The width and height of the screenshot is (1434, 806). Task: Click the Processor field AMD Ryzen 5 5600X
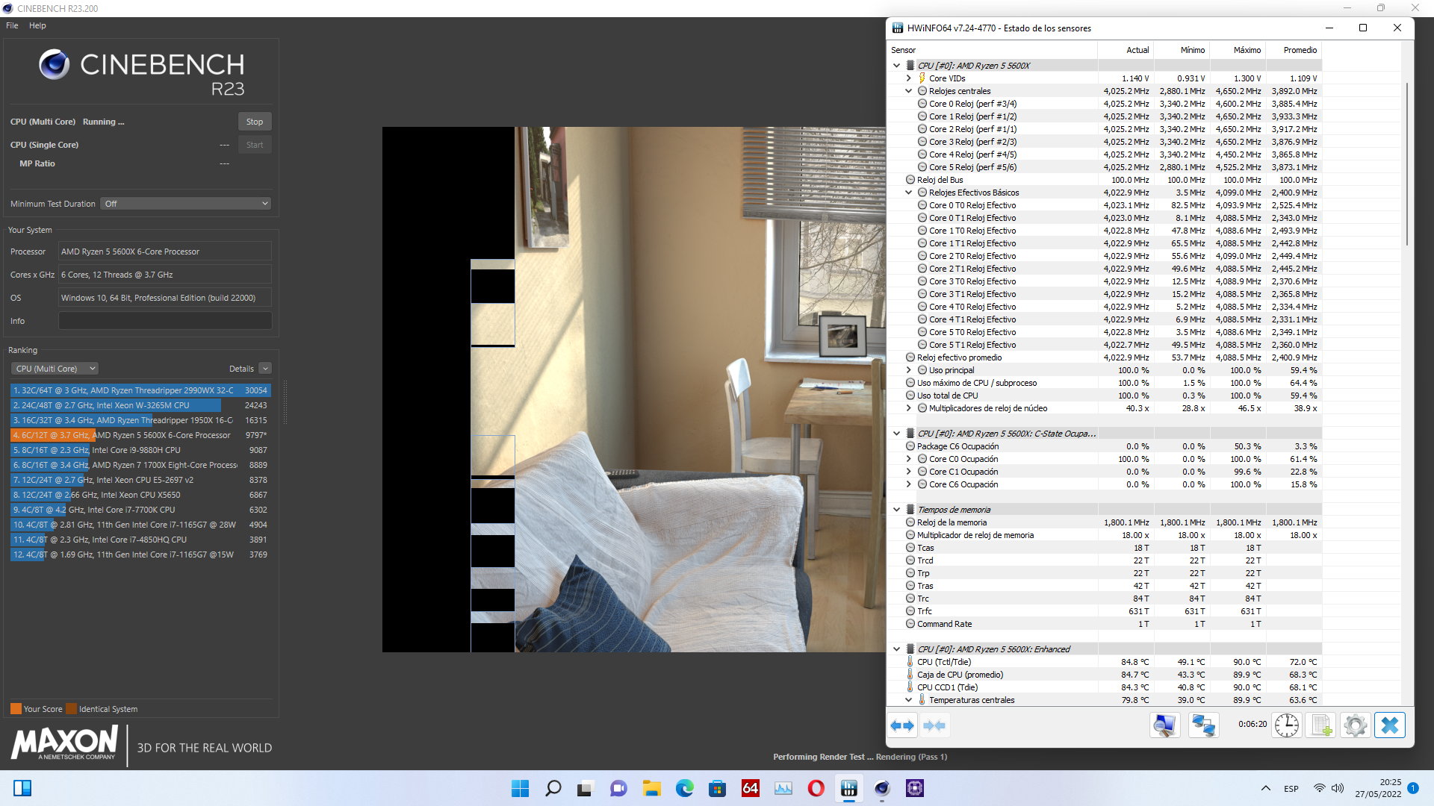pos(165,252)
